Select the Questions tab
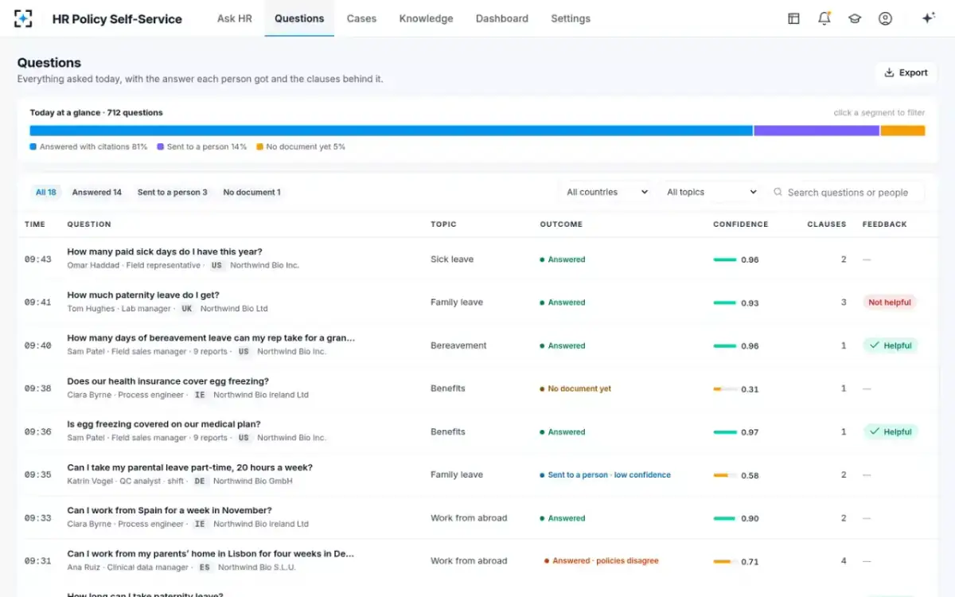The height and width of the screenshot is (597, 955). click(299, 18)
